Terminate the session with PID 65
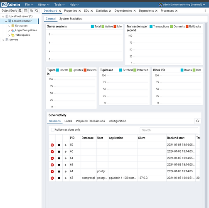The width and height of the screenshot is (209, 208). coord(52,178)
